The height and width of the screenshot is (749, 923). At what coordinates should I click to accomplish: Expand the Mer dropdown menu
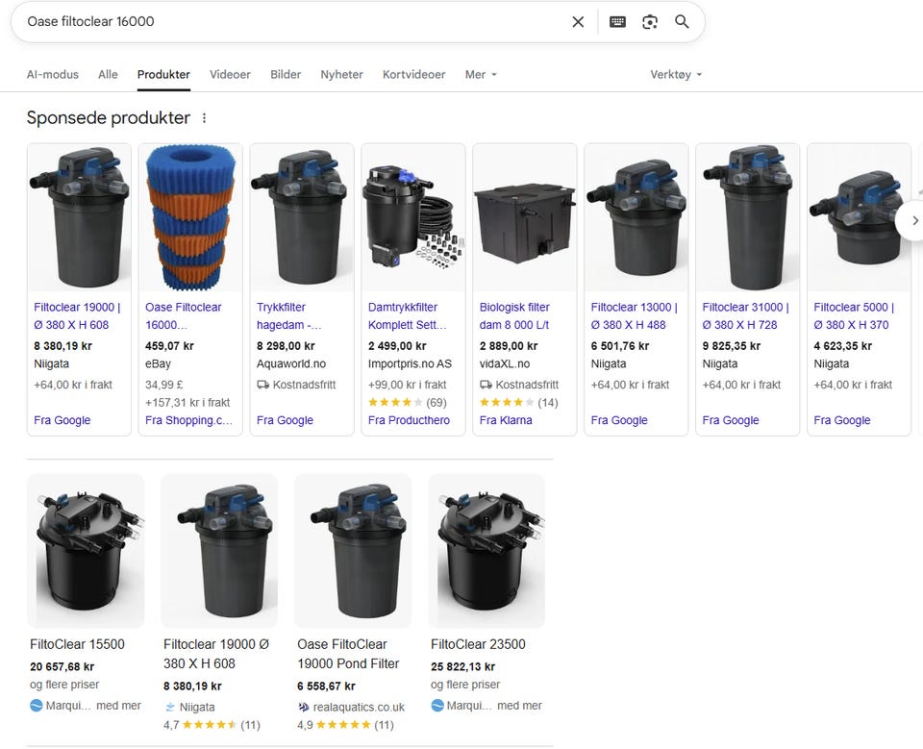tap(481, 75)
